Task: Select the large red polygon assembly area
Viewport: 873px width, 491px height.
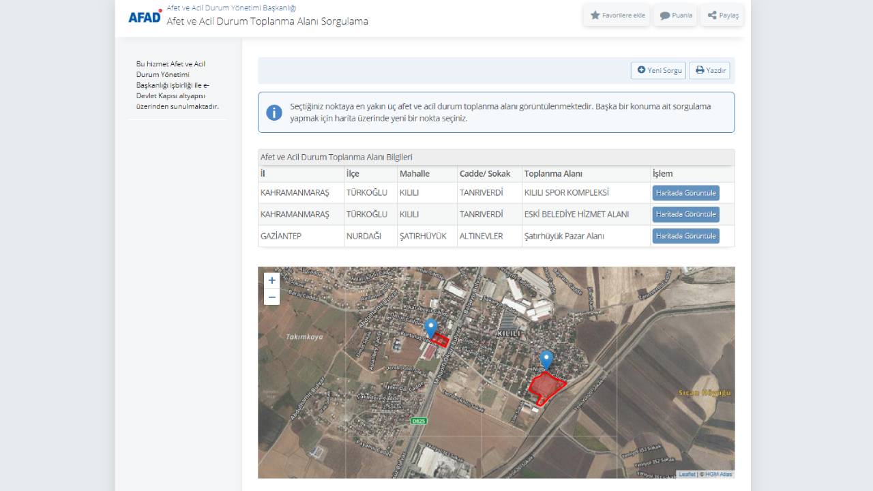Action: (x=546, y=387)
